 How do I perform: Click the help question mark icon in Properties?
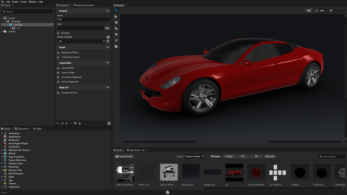[x=57, y=123]
